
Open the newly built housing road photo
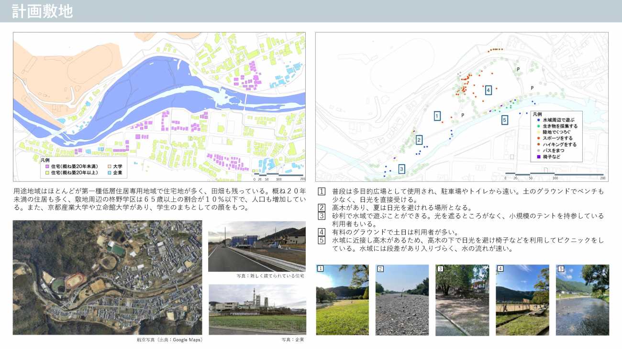pos(256,246)
